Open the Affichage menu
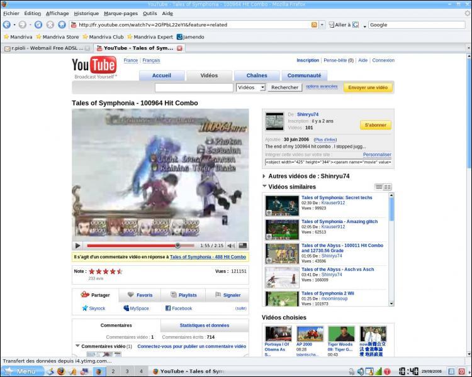The height and width of the screenshot is (377, 472). pyautogui.click(x=57, y=13)
